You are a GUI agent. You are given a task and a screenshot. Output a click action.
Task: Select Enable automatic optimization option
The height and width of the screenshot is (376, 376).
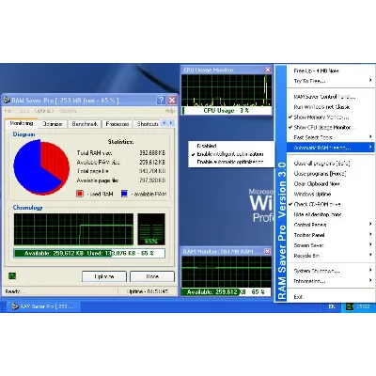click(230, 162)
